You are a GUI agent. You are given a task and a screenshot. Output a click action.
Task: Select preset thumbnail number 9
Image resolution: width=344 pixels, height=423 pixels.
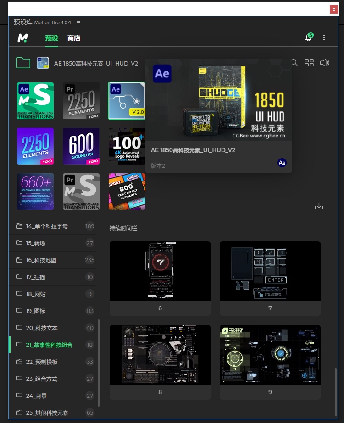[270, 362]
